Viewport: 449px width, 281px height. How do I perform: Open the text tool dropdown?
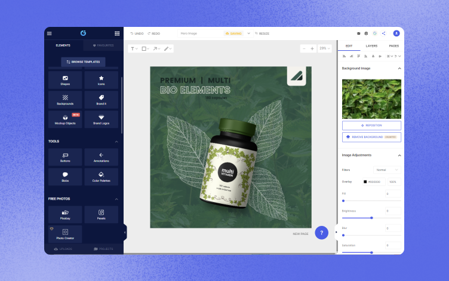point(134,49)
